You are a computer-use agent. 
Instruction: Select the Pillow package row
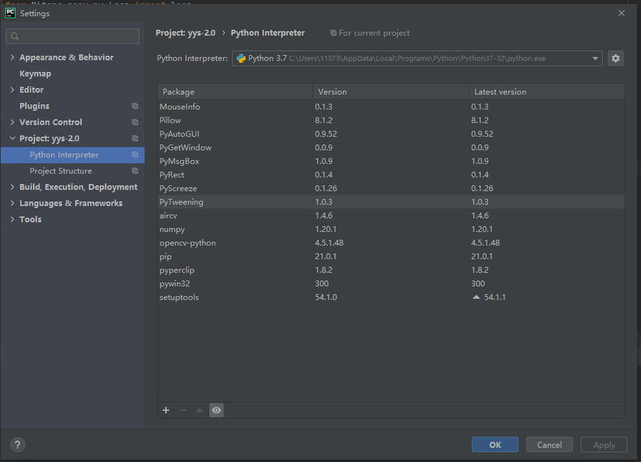click(391, 121)
